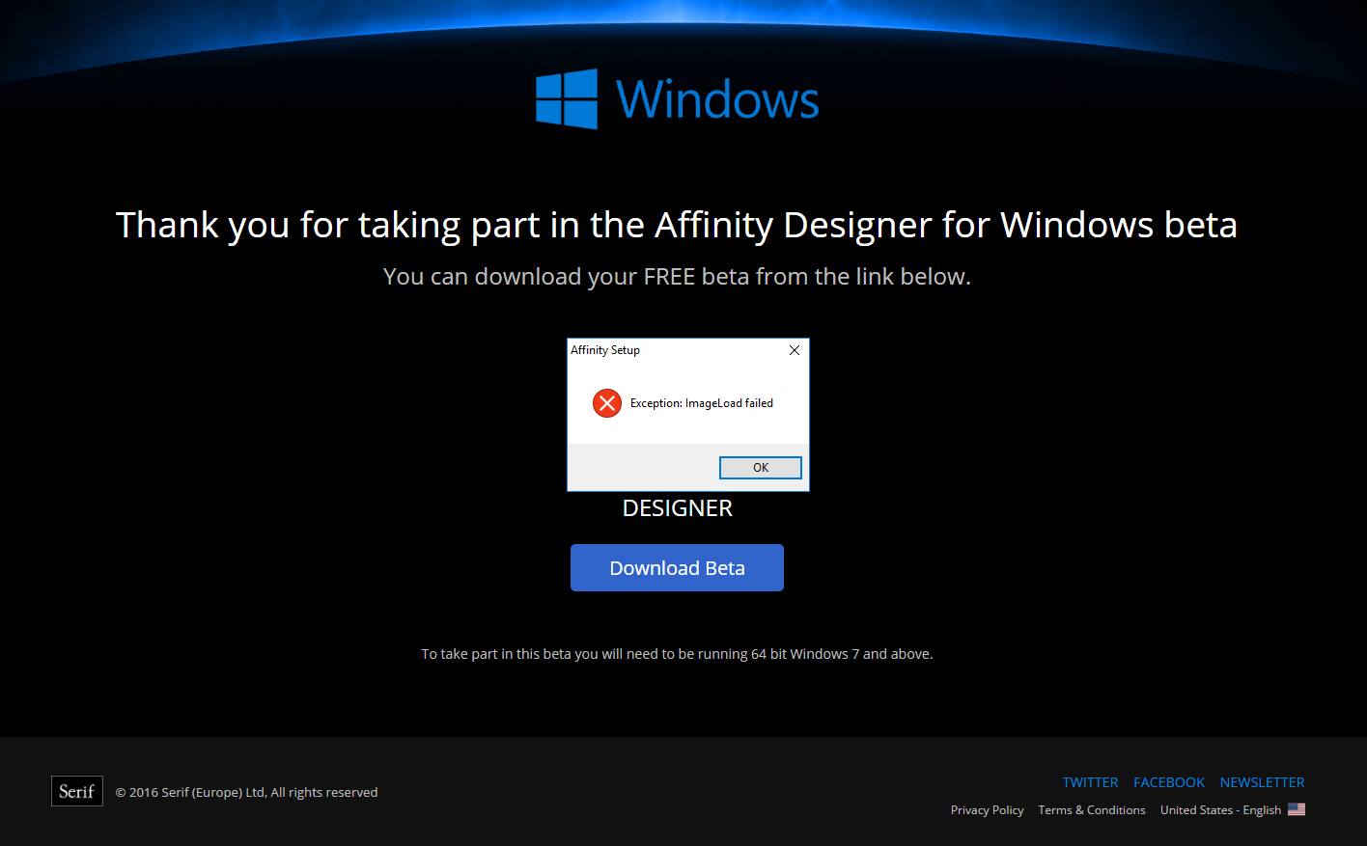Click the 'Thank you for taking part' heading

click(x=677, y=225)
